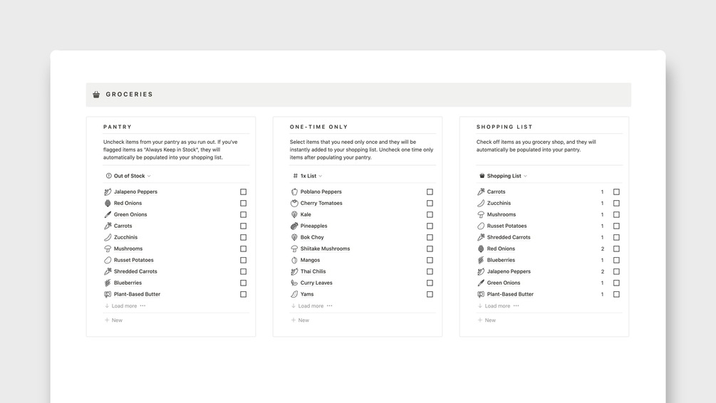Click the Blueberries icon in Pantry
The image size is (716, 403).
click(x=108, y=283)
